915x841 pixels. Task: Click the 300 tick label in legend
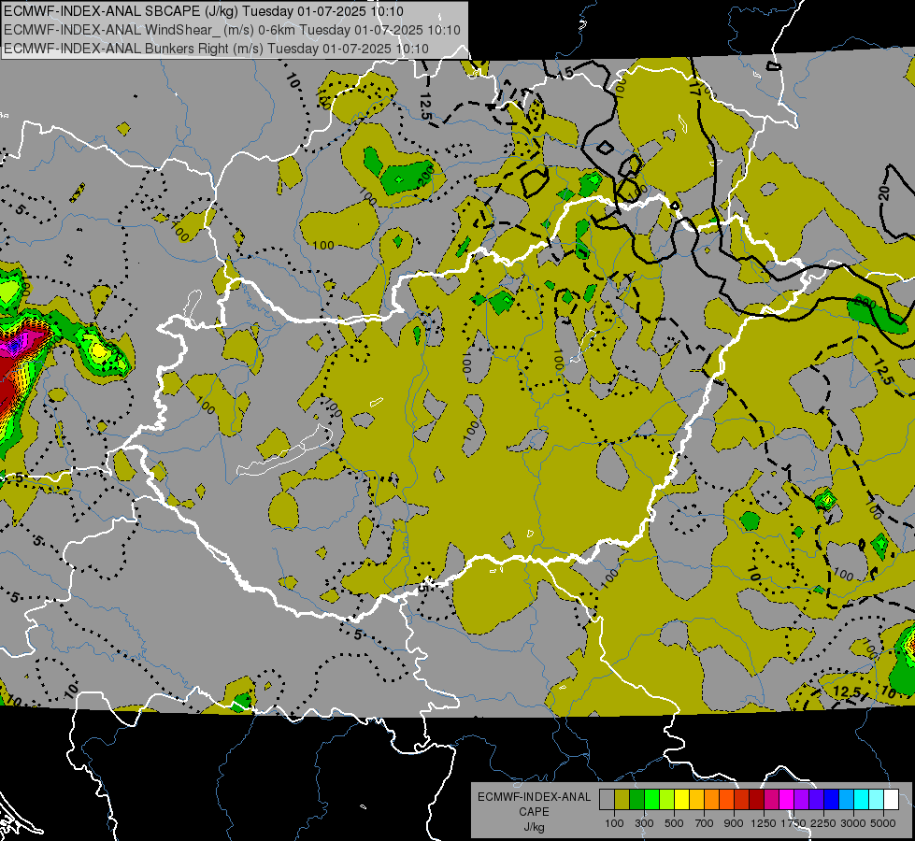click(x=644, y=823)
